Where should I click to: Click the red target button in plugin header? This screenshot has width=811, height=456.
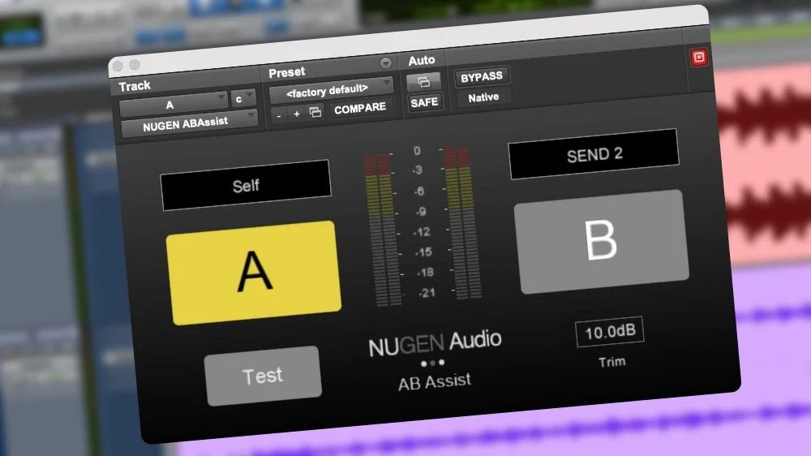click(699, 58)
